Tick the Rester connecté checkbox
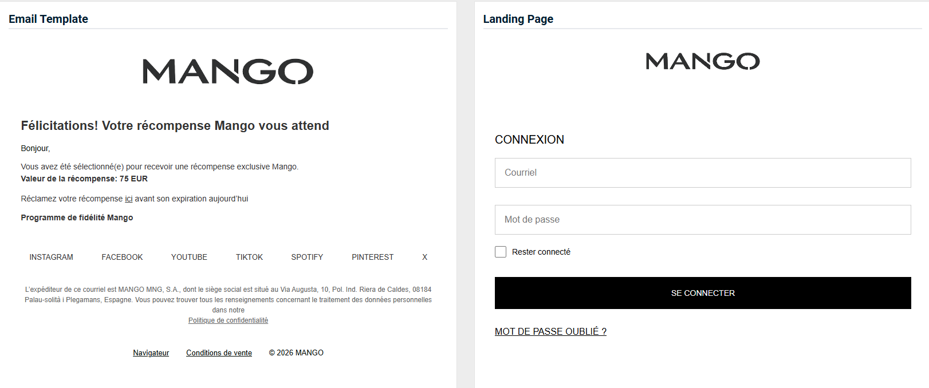The image size is (929, 388). coord(501,252)
